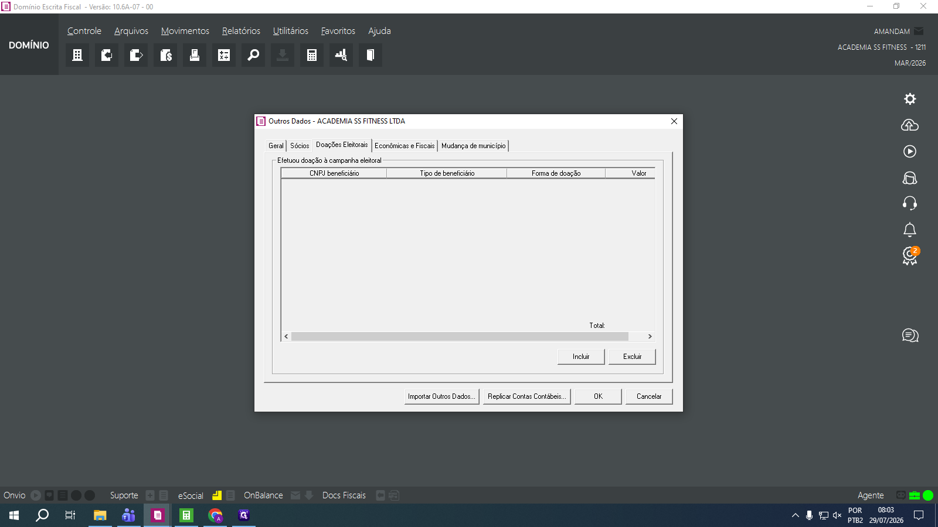The height and width of the screenshot is (527, 938).
Task: Open the green calculator app in taskbar
Action: pos(186,515)
